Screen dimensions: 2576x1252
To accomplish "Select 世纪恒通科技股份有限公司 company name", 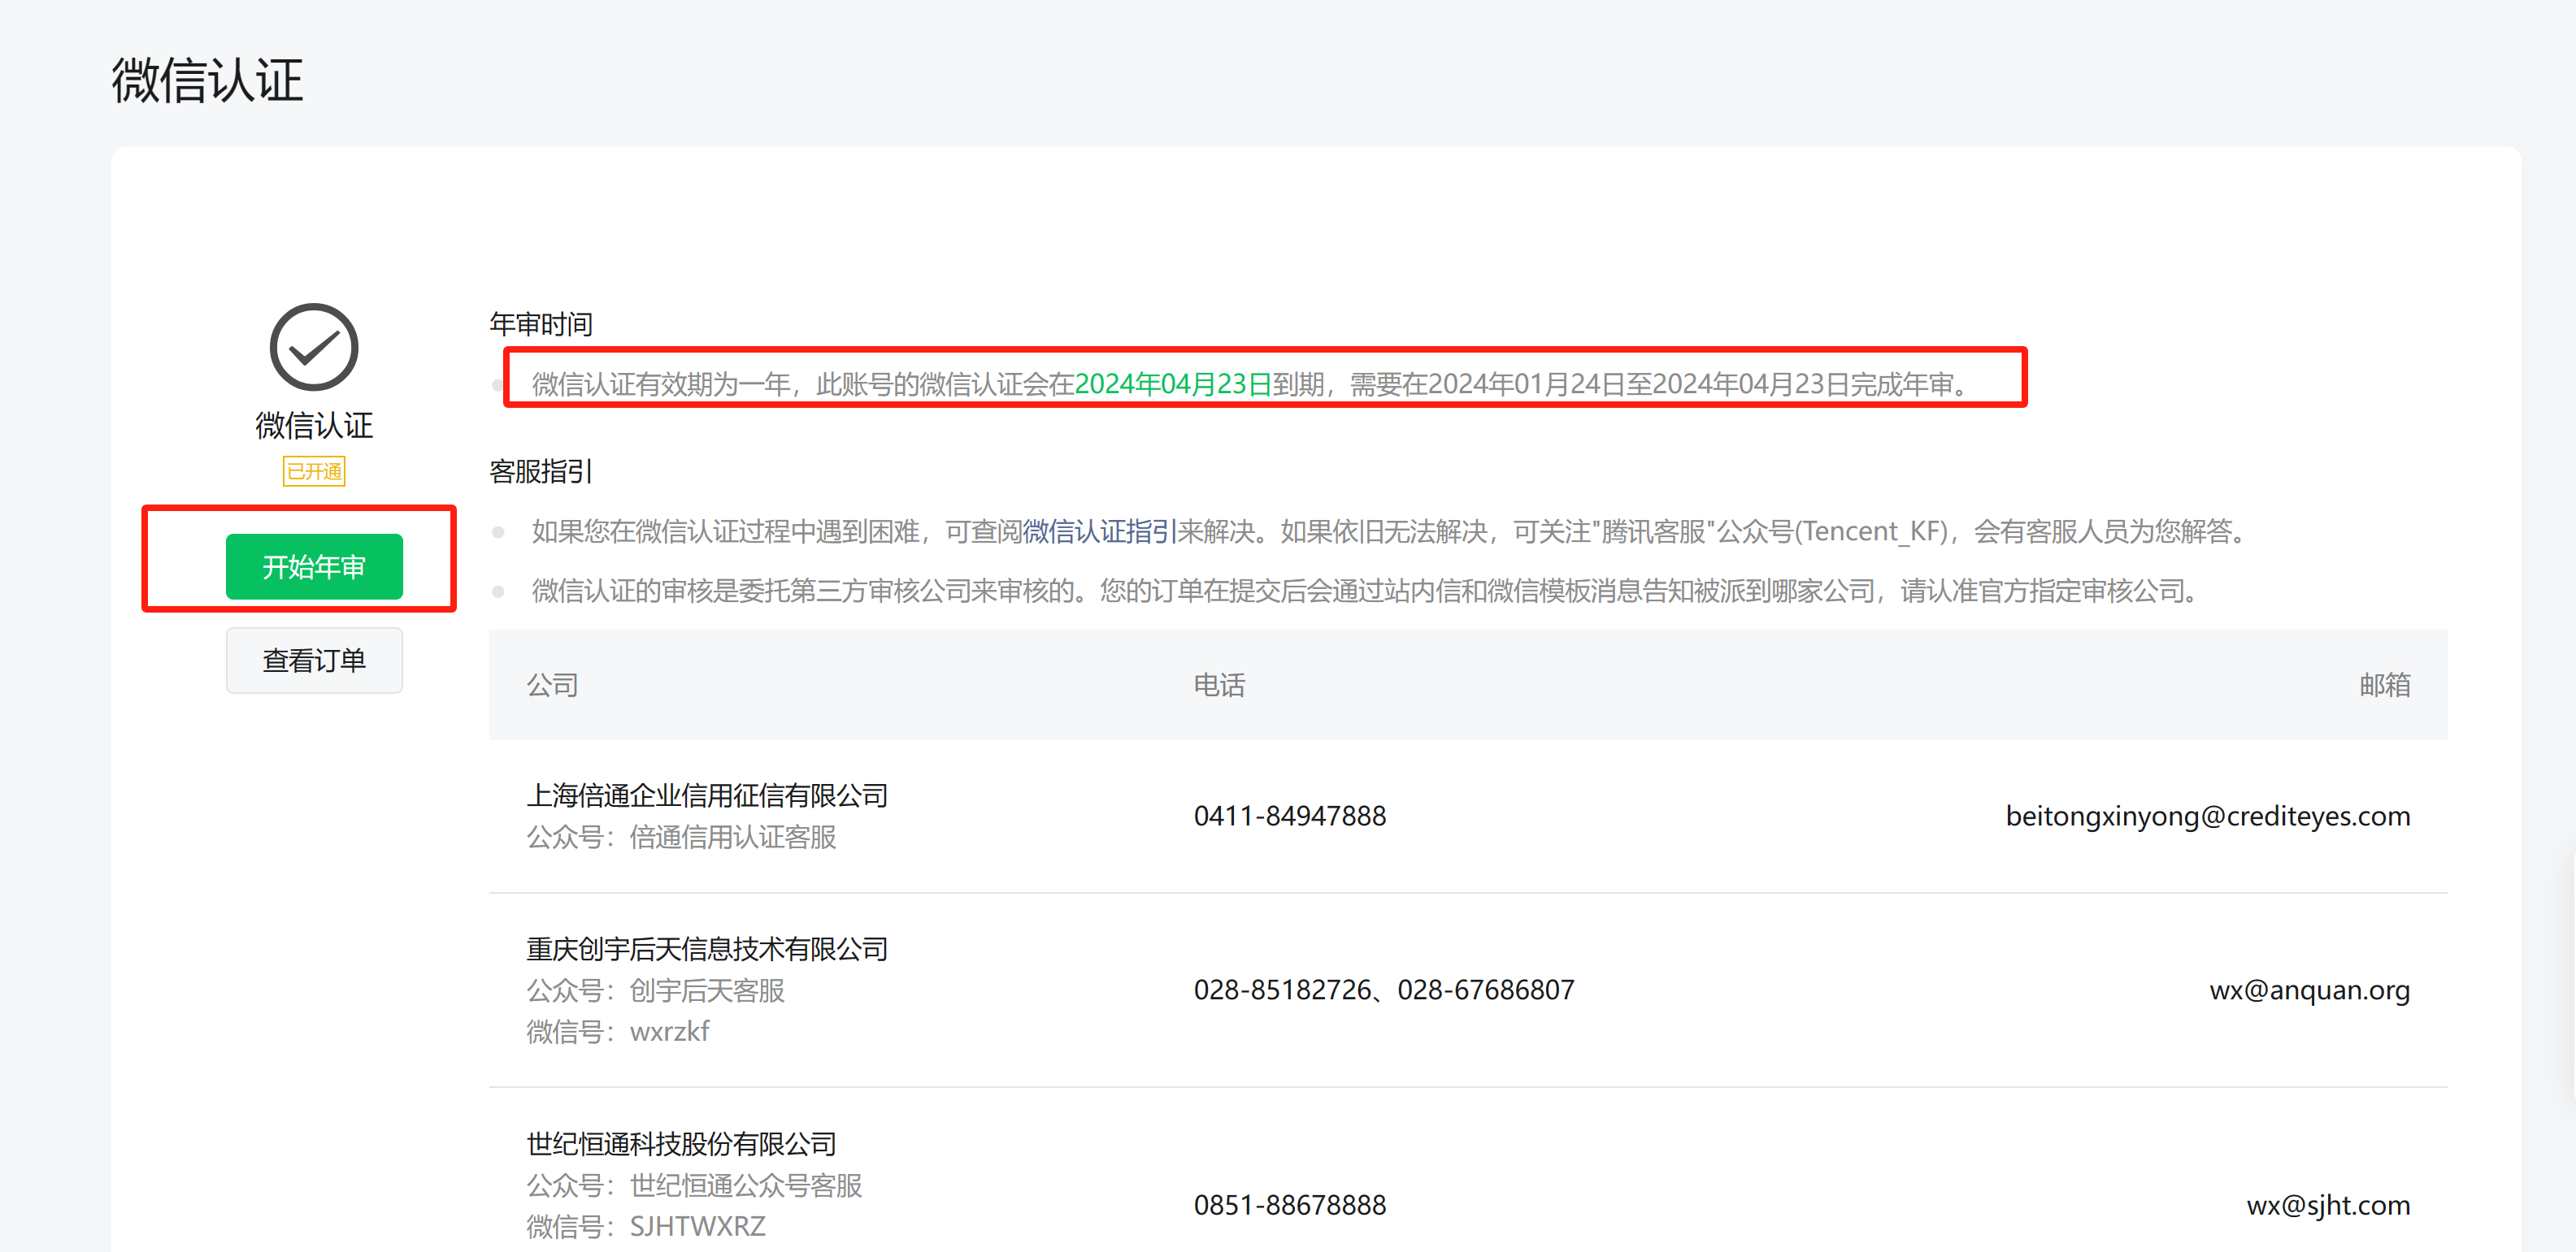I will click(x=681, y=1144).
